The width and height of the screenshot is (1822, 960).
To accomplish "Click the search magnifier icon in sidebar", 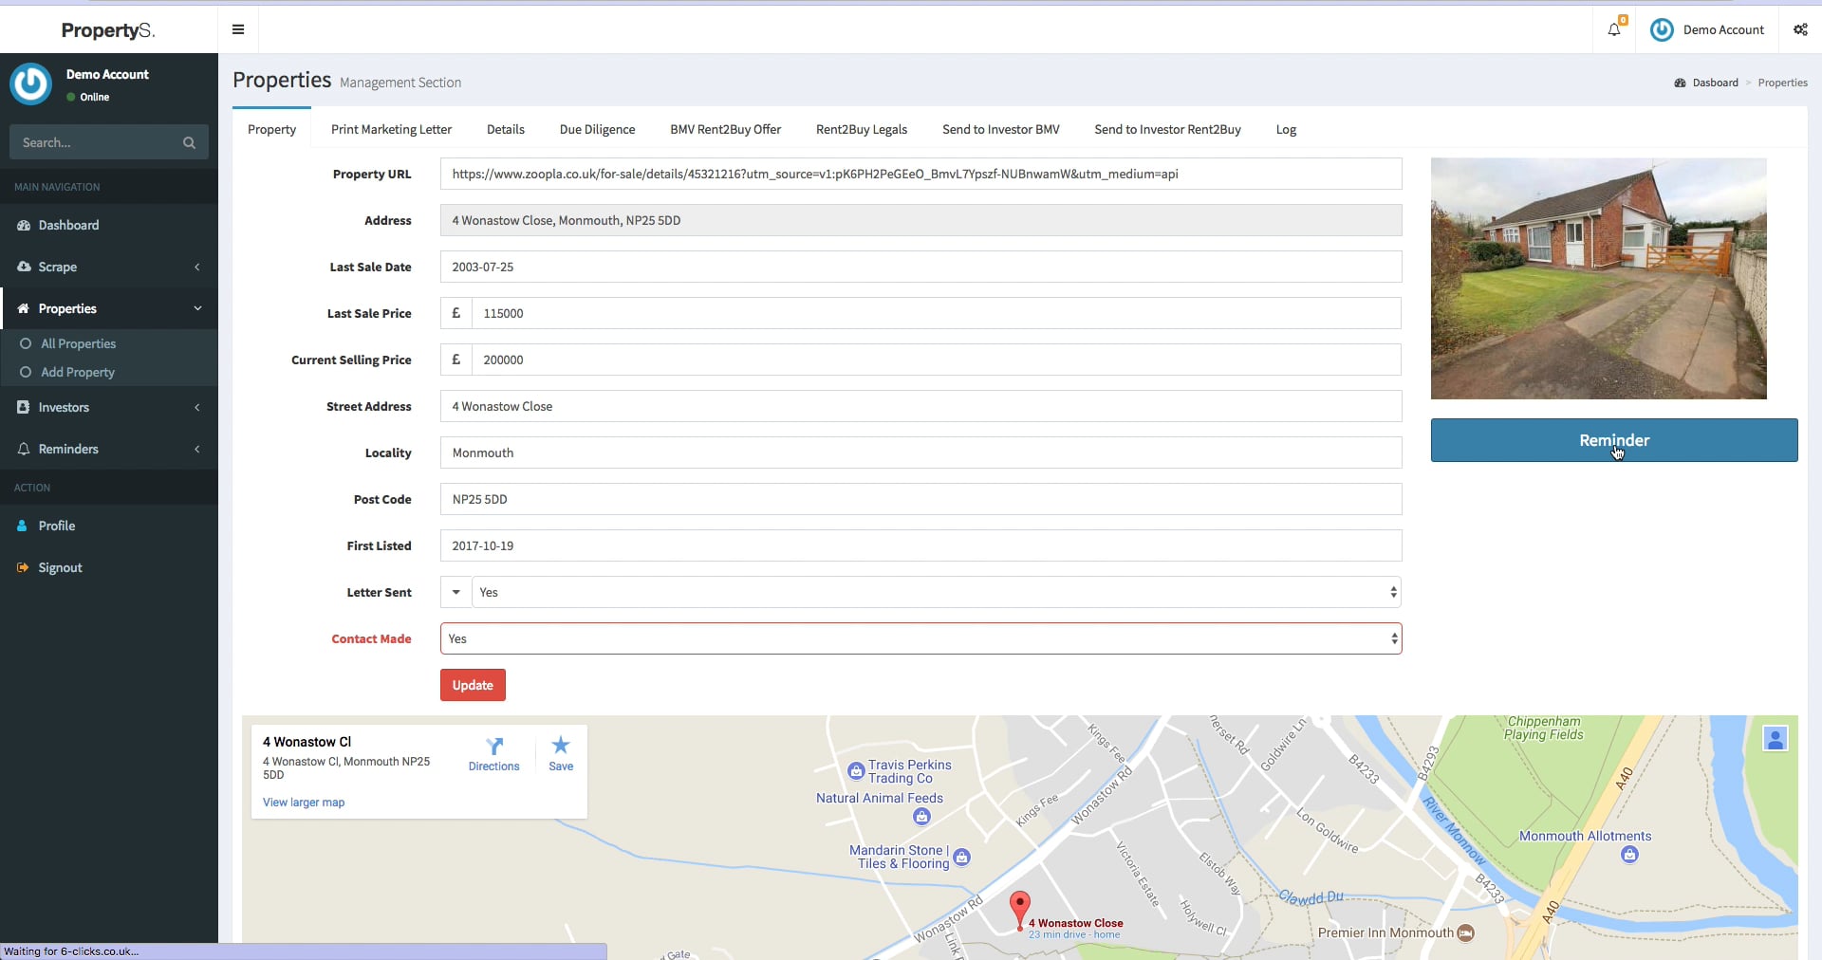I will pyautogui.click(x=189, y=142).
